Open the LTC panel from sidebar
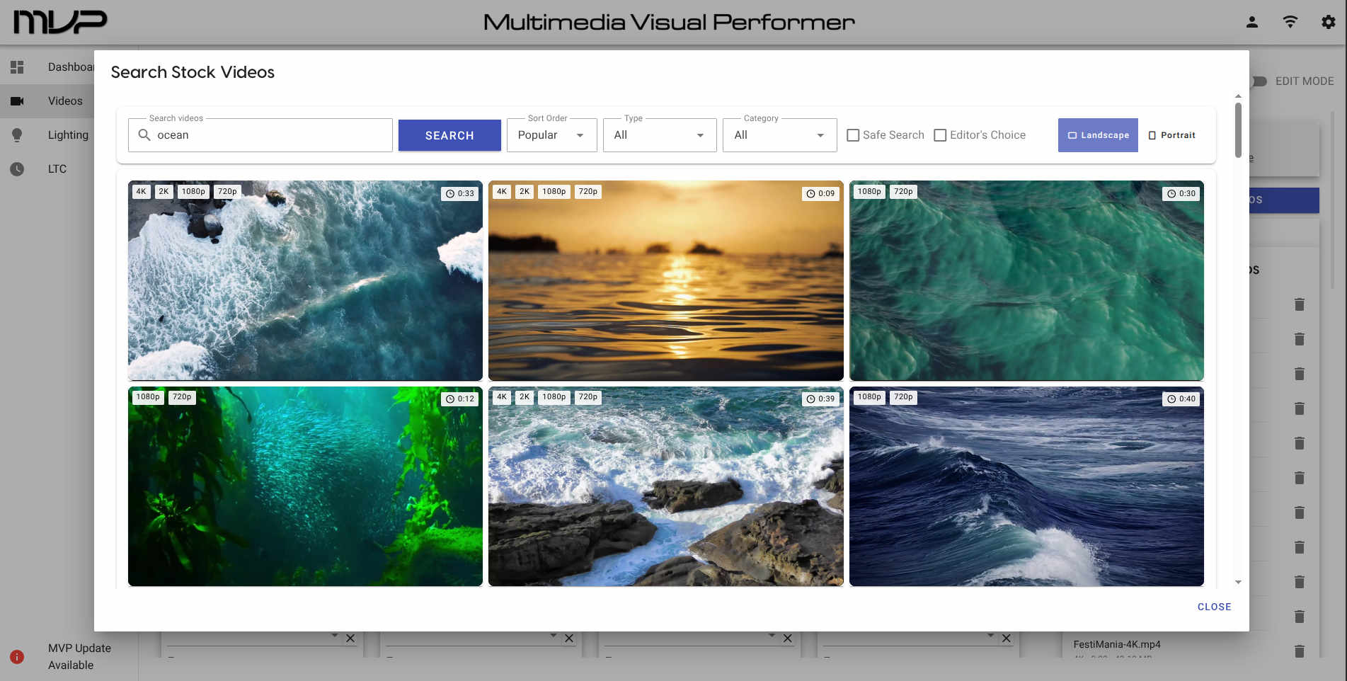Image resolution: width=1347 pixels, height=681 pixels. tap(17, 168)
